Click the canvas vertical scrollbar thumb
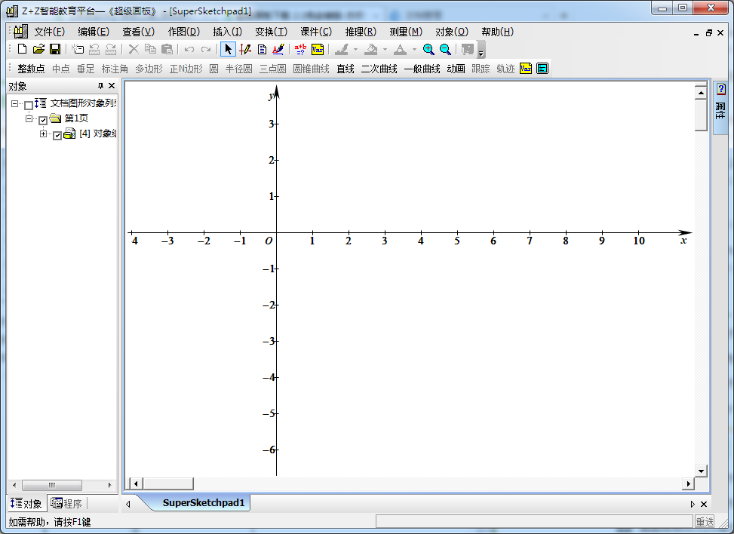Screen dimensions: 734x534 (x=701, y=115)
